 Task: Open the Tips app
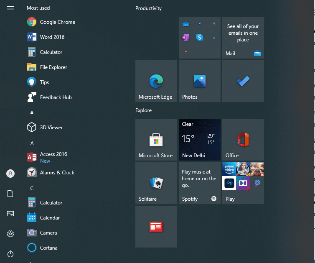(x=38, y=82)
